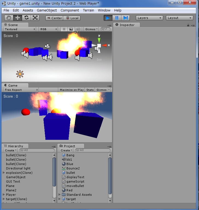Select the camera gizmo in Scene

(x=48, y=46)
